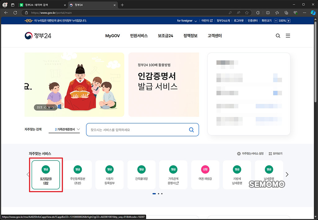This screenshot has height=220, width=318.
Task: Select the second carousel page dot
Action: [158, 194]
